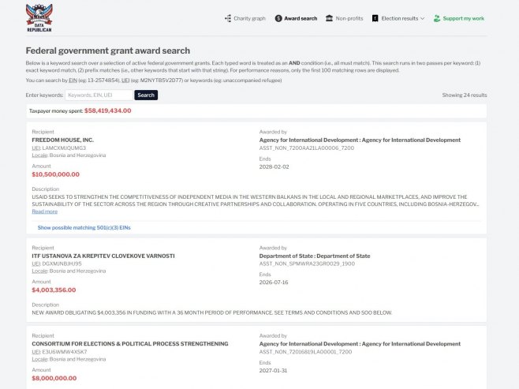Click the Data Republican eagle logo
This screenshot has width=519, height=389.
point(39,18)
